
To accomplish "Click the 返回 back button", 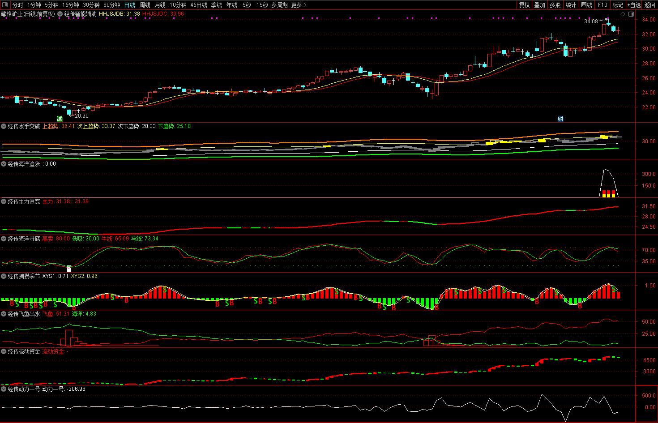I will (x=649, y=5).
